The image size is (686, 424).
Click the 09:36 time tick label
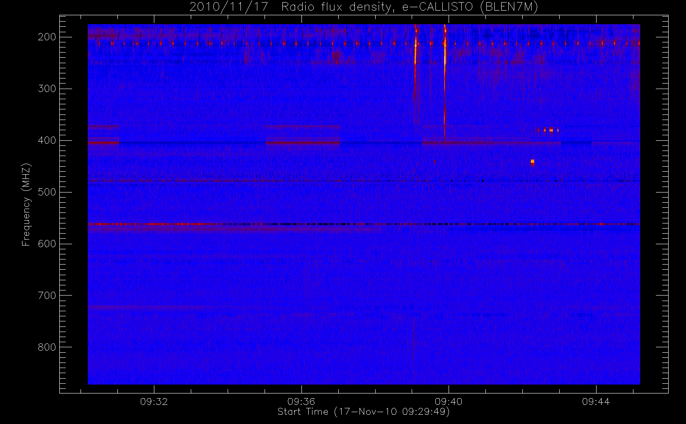301,402
